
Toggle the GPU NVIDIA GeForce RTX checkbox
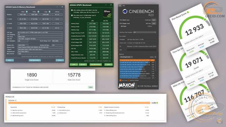click(x=72, y=10)
